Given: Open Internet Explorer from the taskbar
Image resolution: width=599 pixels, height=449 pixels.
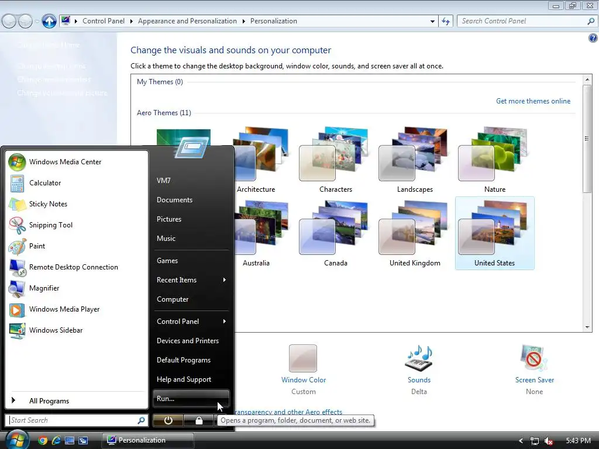Looking at the screenshot, I should [x=56, y=440].
